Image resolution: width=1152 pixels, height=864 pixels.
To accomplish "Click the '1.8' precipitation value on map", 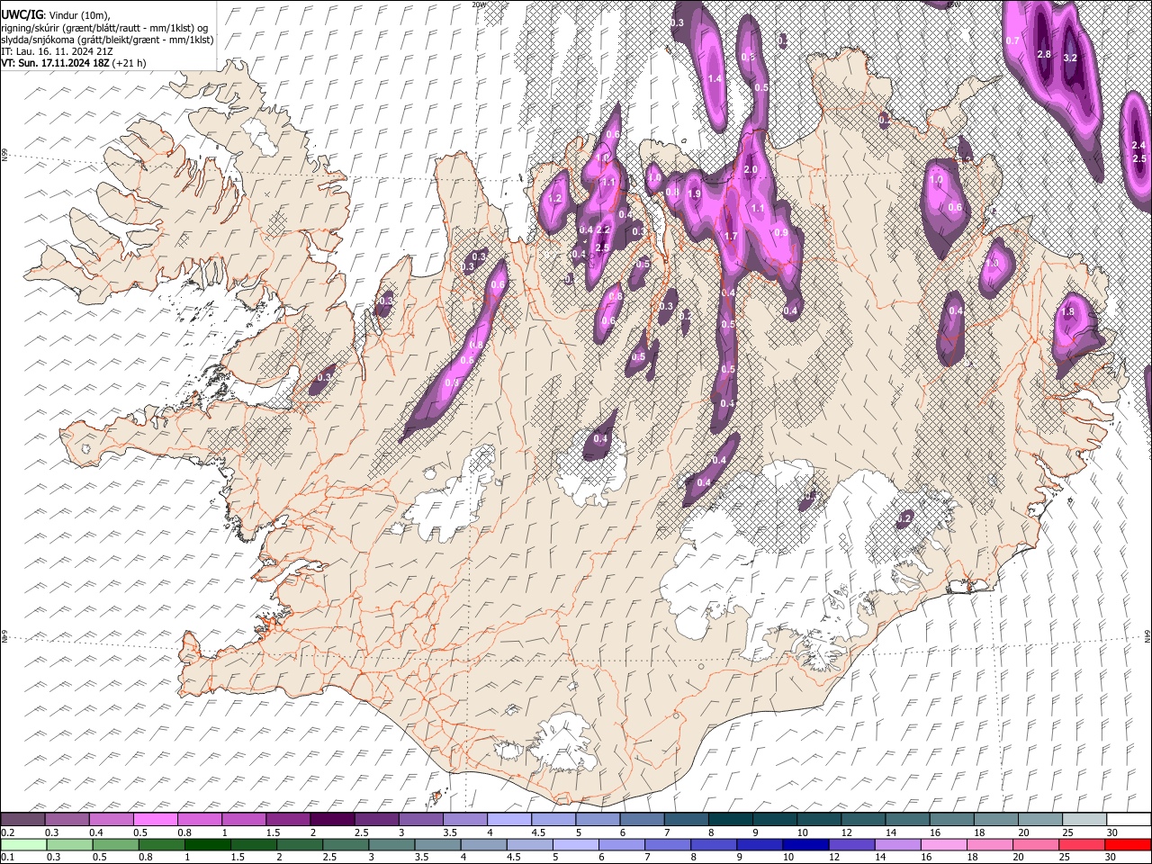I will point(1068,312).
